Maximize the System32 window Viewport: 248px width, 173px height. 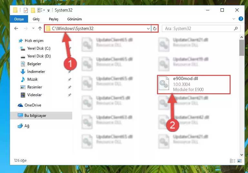click(222, 10)
